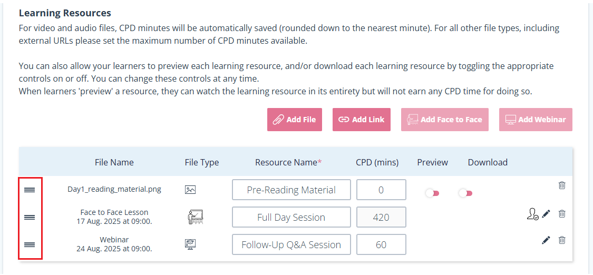Viewport: 593px width, 275px height.
Task: Click the drag handle for Day1_reading_material.png row
Action: pyautogui.click(x=30, y=190)
